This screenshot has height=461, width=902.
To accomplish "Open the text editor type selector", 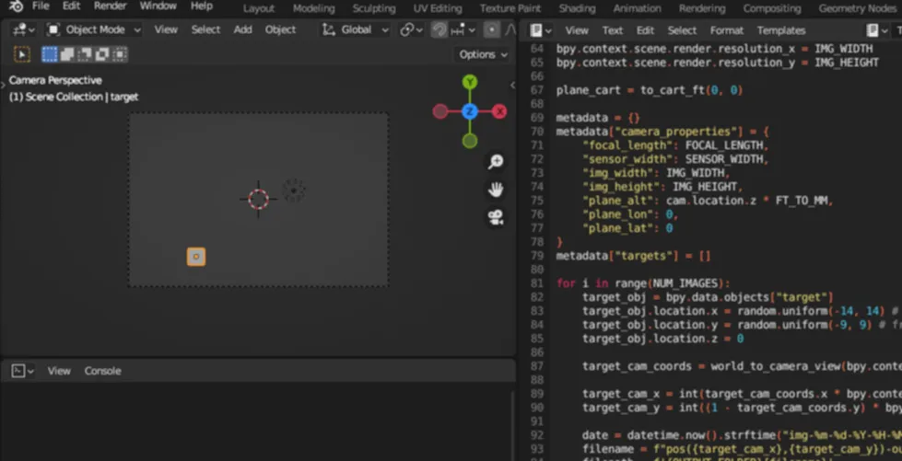I will coord(539,30).
